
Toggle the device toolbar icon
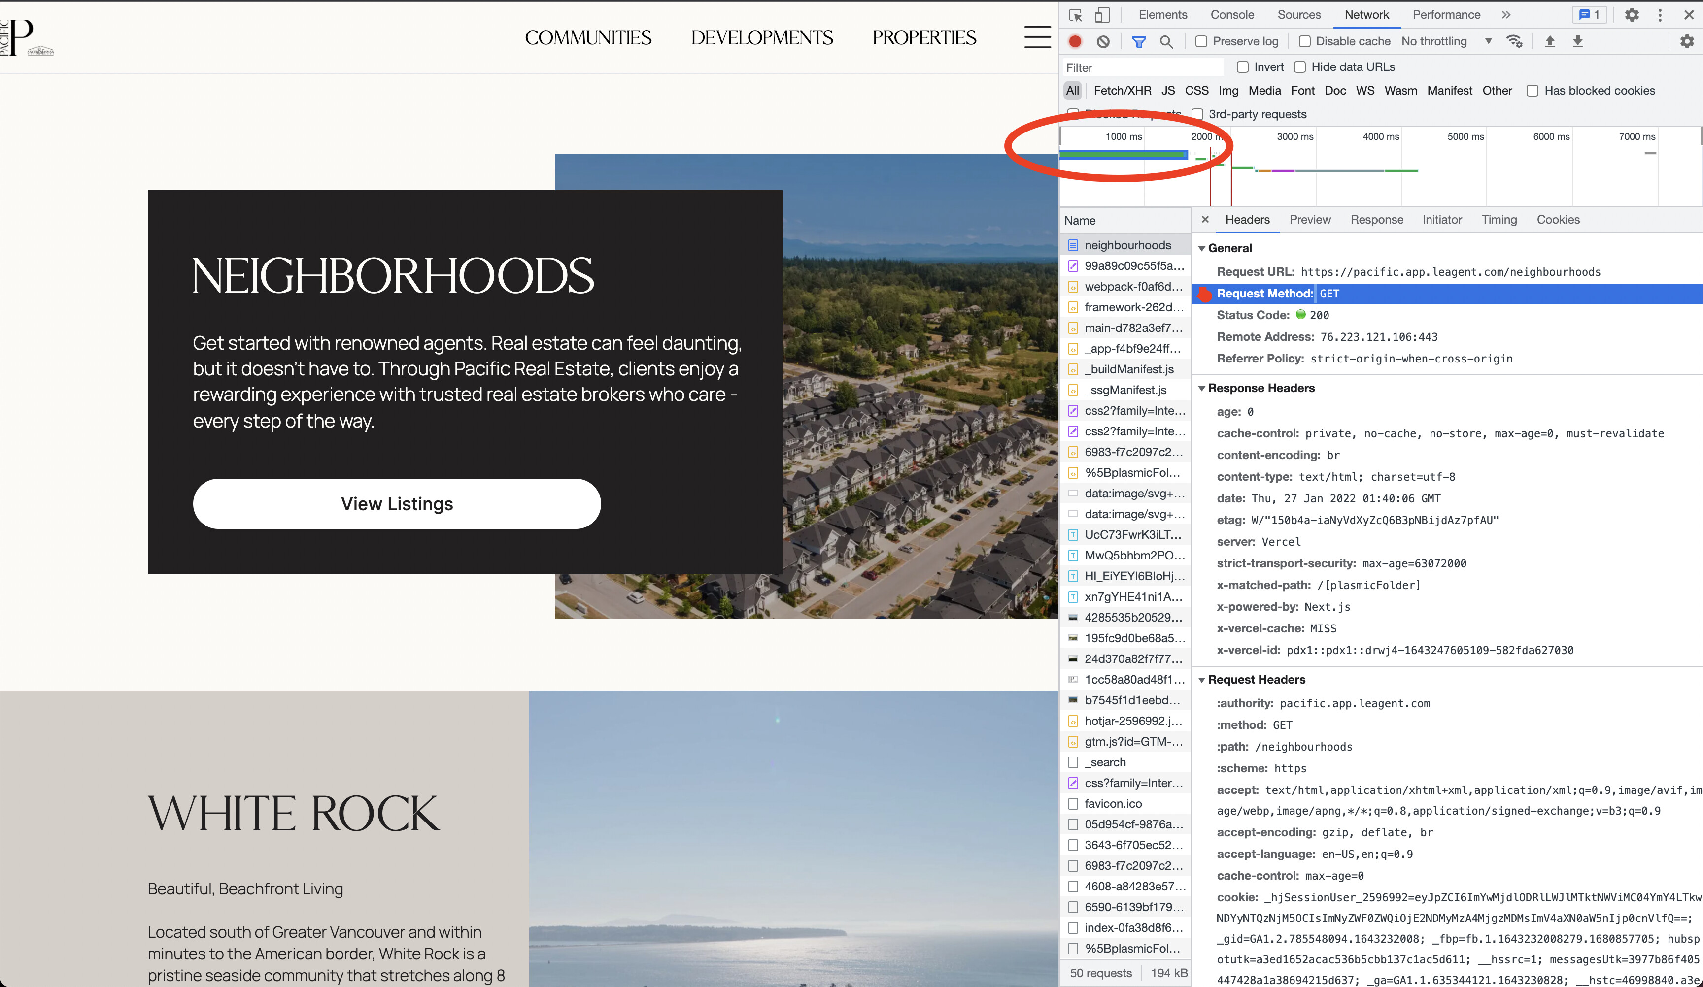point(1102,15)
